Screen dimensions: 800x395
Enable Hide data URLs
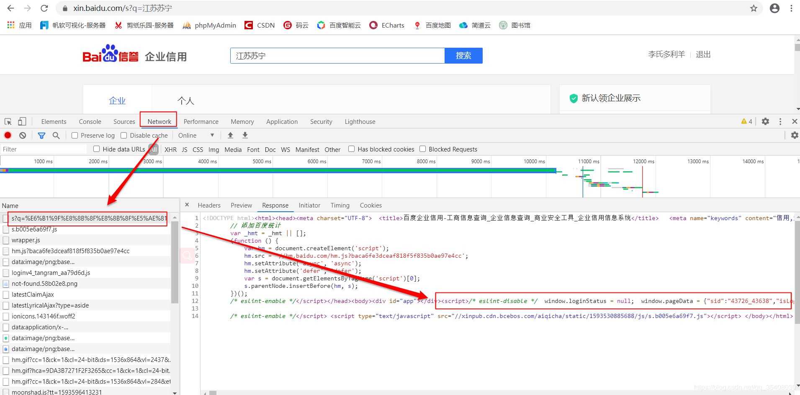96,149
